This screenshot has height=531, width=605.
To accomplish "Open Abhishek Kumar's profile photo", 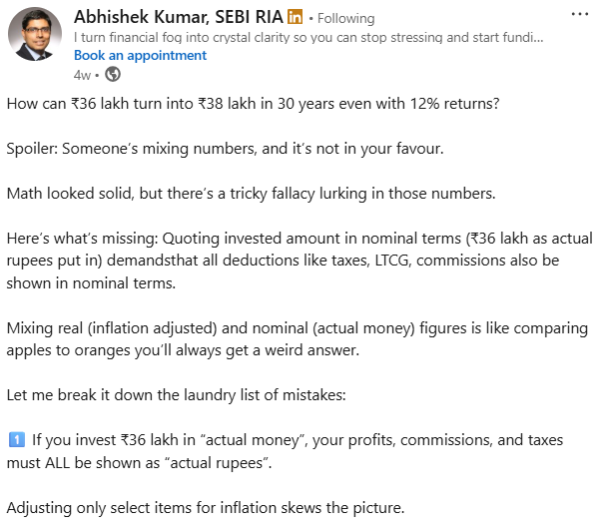I will [x=35, y=38].
